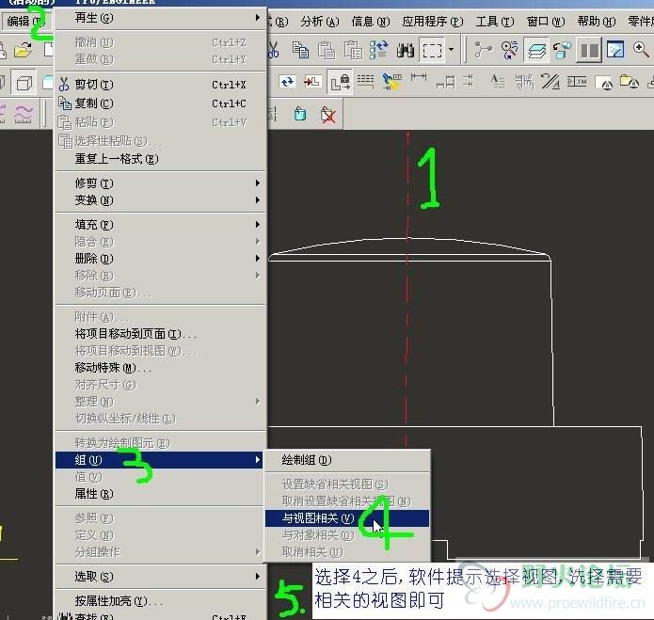654x620 pixels.
Task: Click the branching model tree icon
Action: pos(483,50)
